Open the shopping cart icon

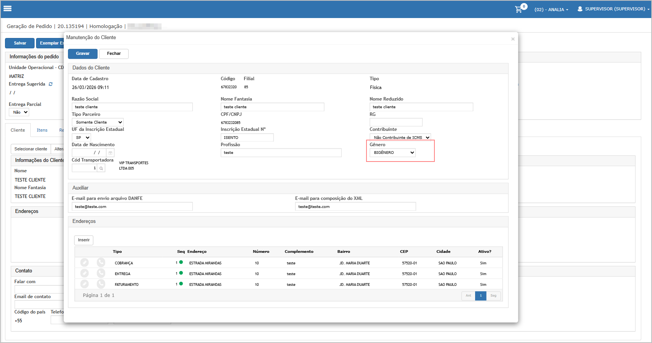pyautogui.click(x=518, y=9)
